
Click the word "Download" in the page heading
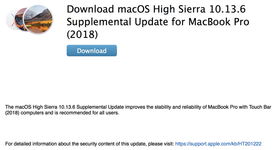[91, 9]
